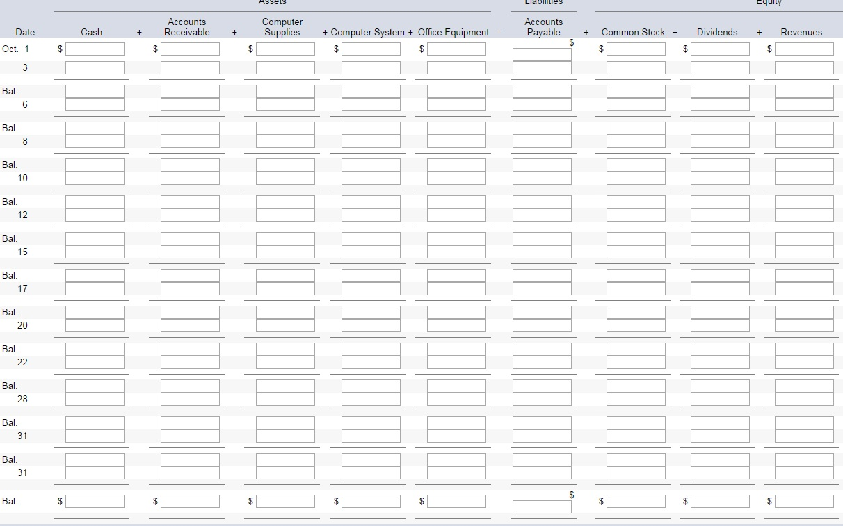Click the Computer Supplies field in row 15
Viewport: 843px width, 526px height.
point(285,252)
